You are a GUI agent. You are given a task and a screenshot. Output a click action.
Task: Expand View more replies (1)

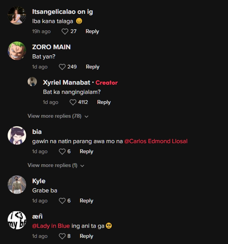pyautogui.click(x=56, y=165)
